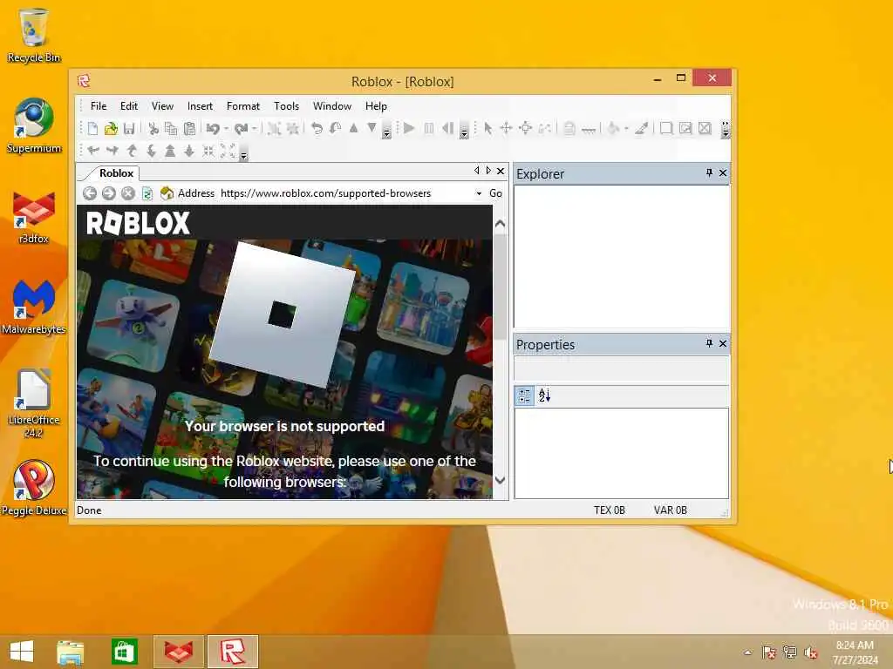This screenshot has width=893, height=669.
Task: Click the camera zoom-in double arrow icon
Action: pyautogui.click(x=170, y=150)
